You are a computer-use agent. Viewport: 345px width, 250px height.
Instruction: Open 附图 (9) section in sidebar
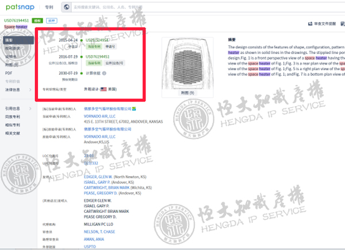click(x=11, y=65)
